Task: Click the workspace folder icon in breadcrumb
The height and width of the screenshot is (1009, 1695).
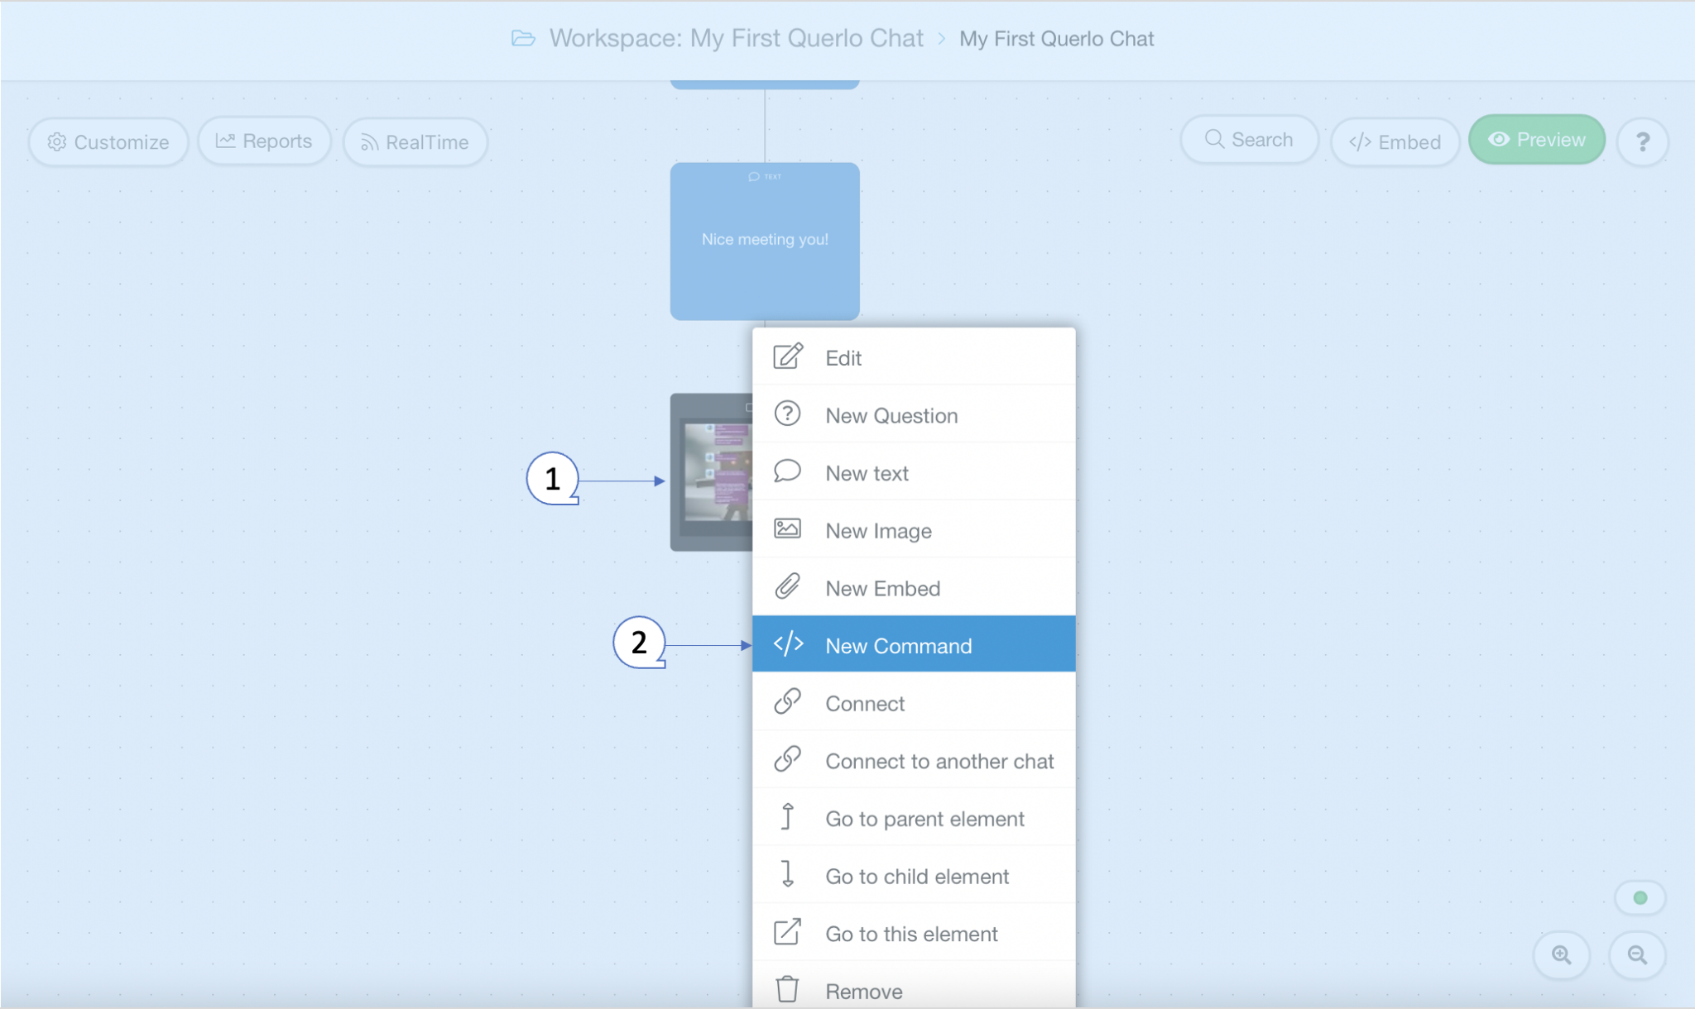Action: pyautogui.click(x=523, y=38)
